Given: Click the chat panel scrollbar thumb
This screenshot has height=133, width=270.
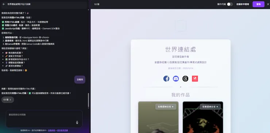Looking at the screenshot, I should (88, 100).
